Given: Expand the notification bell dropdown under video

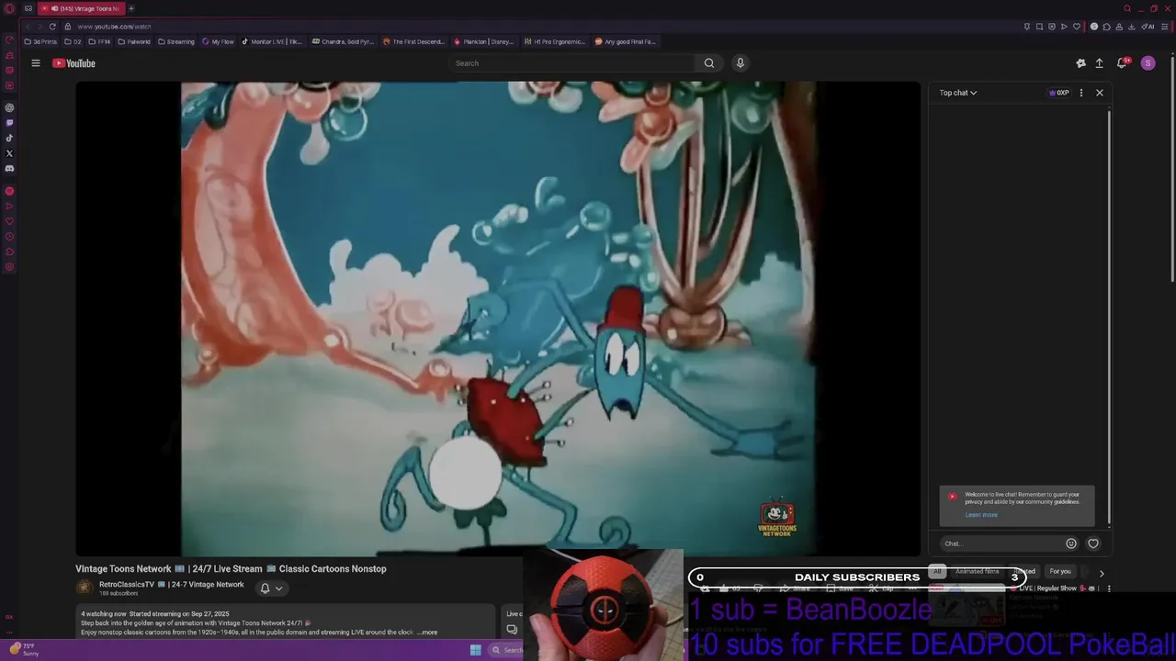Looking at the screenshot, I should (x=271, y=588).
